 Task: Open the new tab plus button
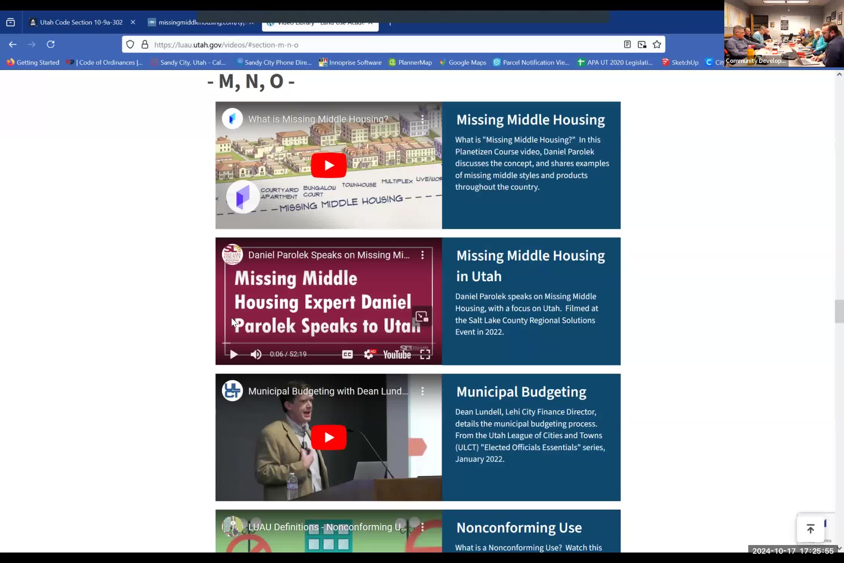(x=390, y=23)
